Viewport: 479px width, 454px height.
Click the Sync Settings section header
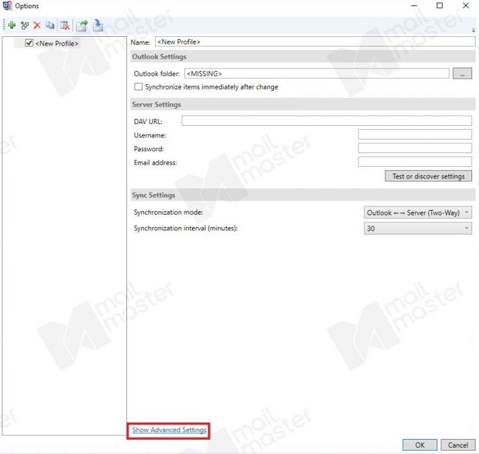303,195
